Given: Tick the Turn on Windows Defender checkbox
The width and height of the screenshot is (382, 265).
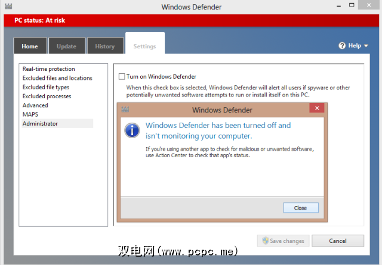Looking at the screenshot, I should coord(122,77).
